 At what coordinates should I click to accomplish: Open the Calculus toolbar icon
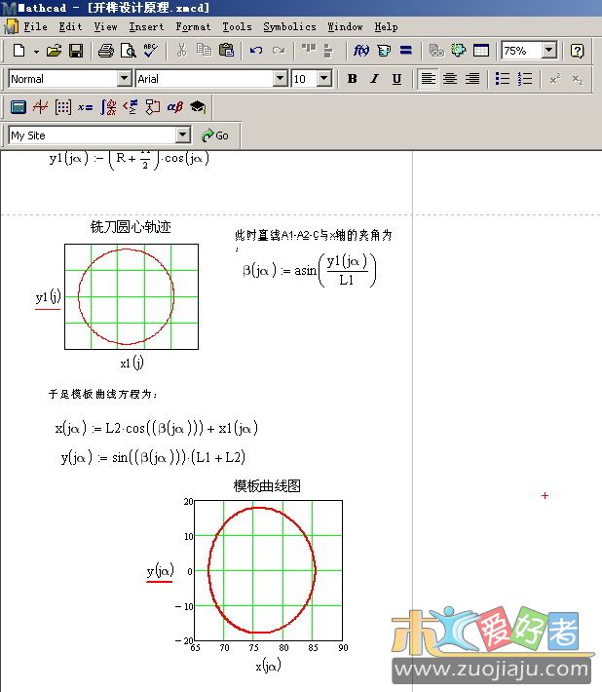coord(108,107)
